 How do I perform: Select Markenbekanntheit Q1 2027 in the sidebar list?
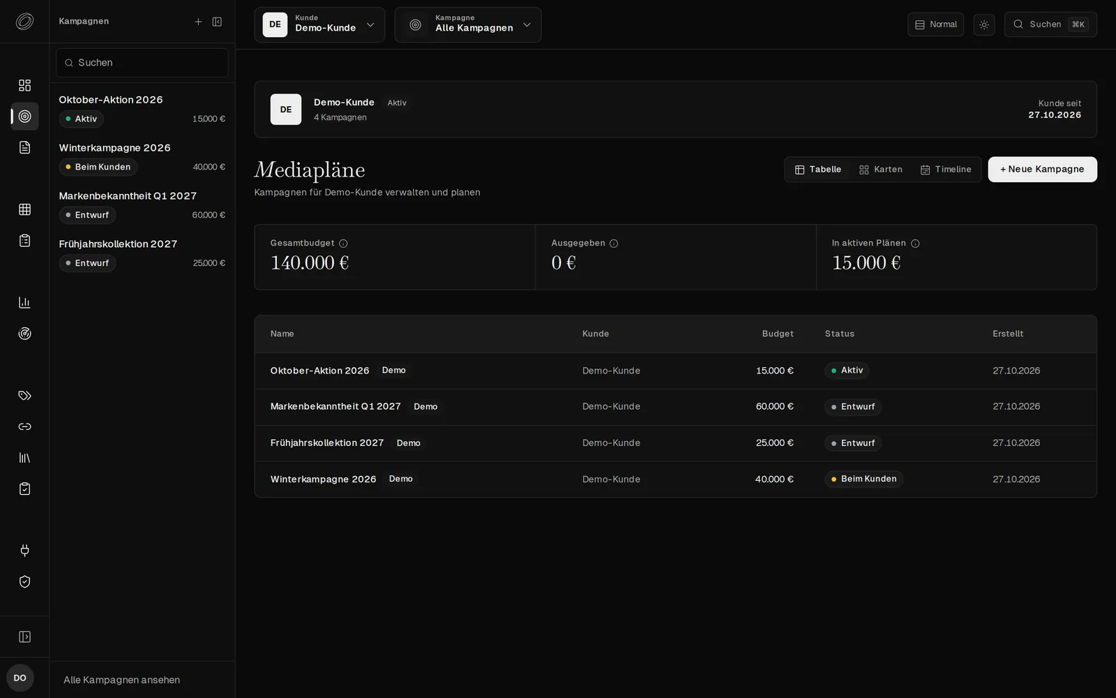[x=142, y=206]
